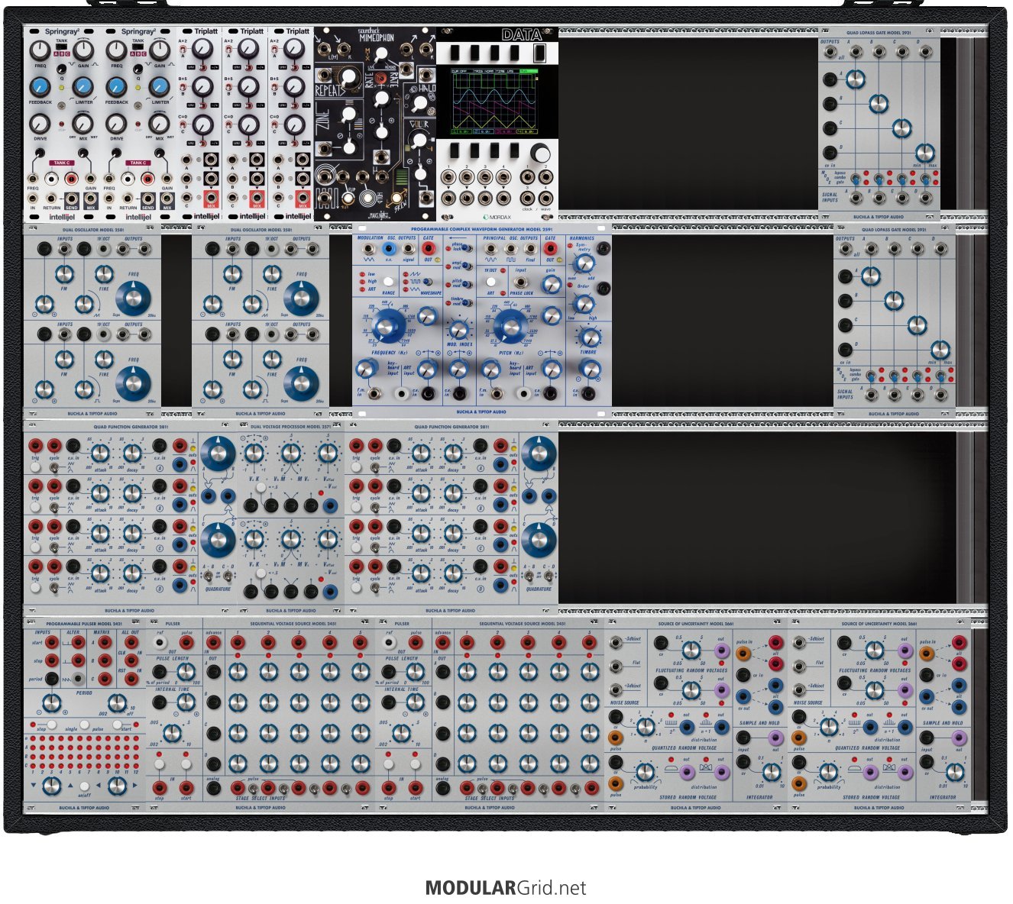
Task: Click intellijel logo on the left Springray
Action: click(60, 216)
